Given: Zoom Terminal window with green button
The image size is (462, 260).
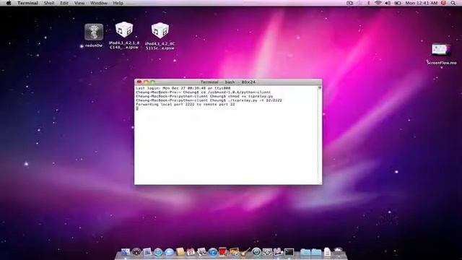Looking at the screenshot, I should click(x=152, y=82).
